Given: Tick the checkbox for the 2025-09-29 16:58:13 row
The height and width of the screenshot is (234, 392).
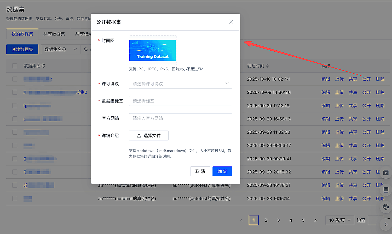Looking at the screenshot, I should pos(15,119).
